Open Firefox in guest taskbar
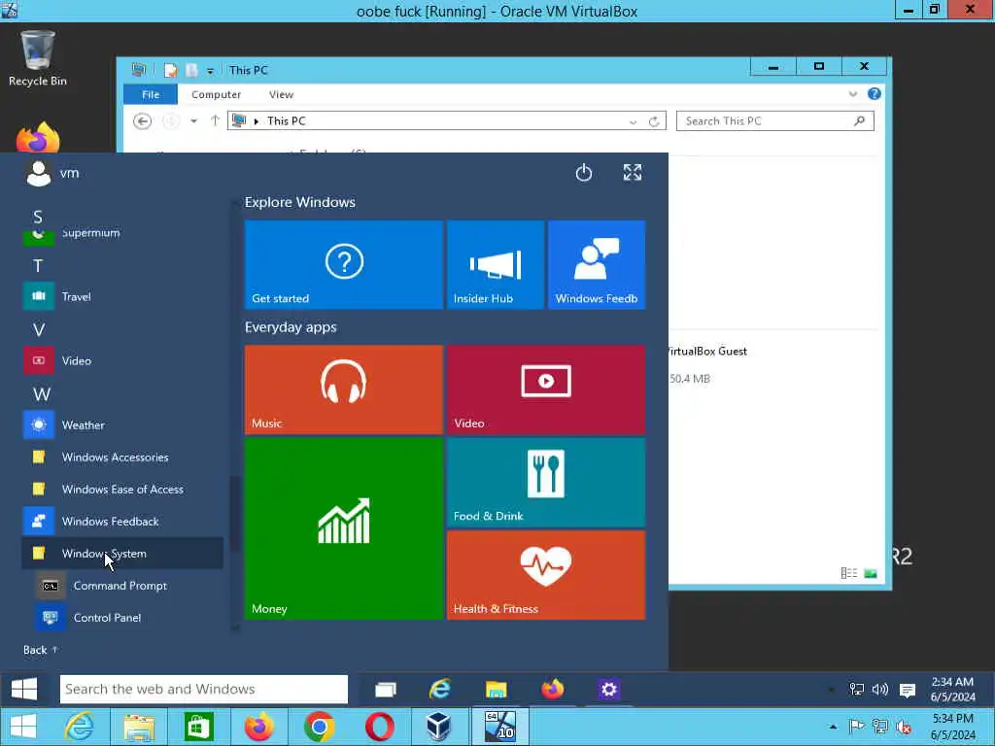Screen dimensions: 995x746 click(x=552, y=690)
